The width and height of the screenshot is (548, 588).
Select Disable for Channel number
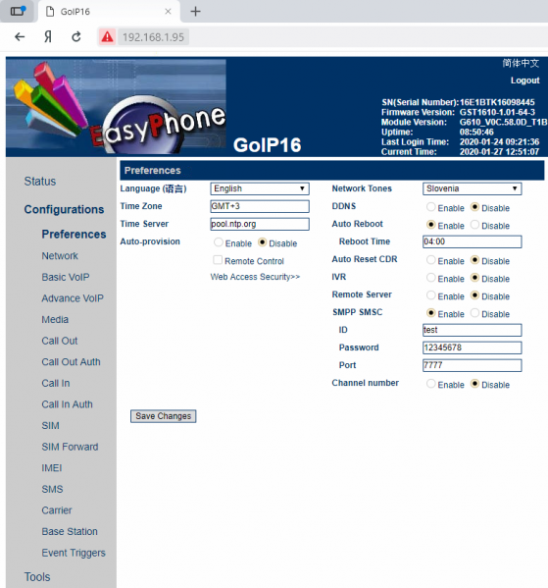pos(474,383)
